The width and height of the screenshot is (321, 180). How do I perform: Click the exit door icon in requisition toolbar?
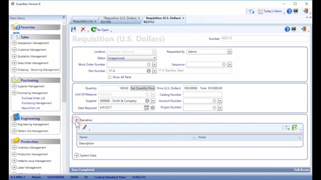pos(304,29)
